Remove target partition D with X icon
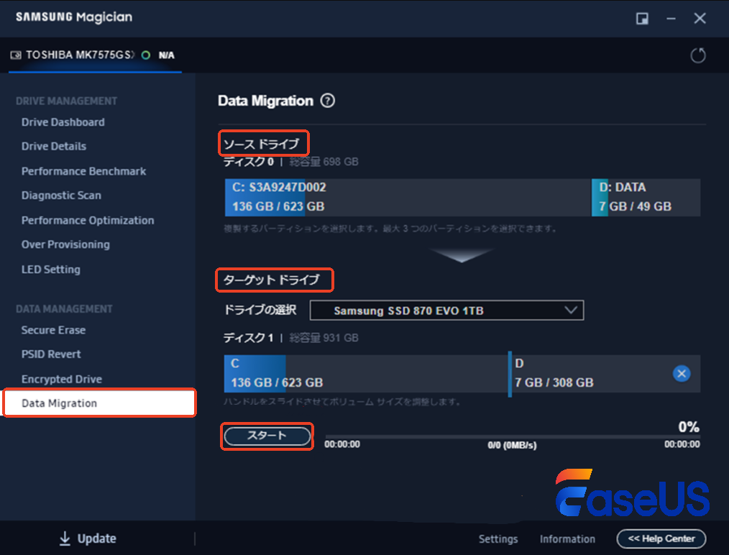729x555 pixels. pyautogui.click(x=682, y=373)
